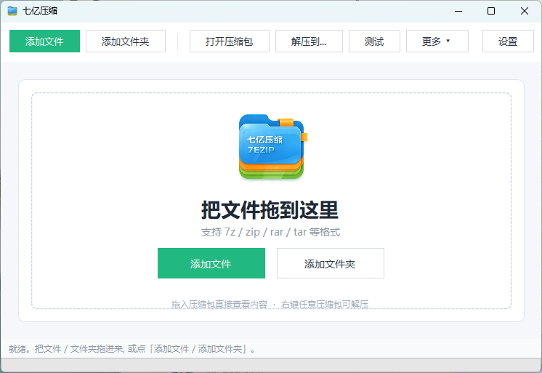Click the 拖入压缩包直接查看内容 hint text

[219, 305]
